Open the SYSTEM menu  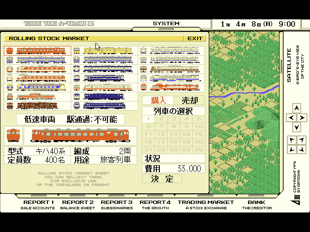pos(166,24)
